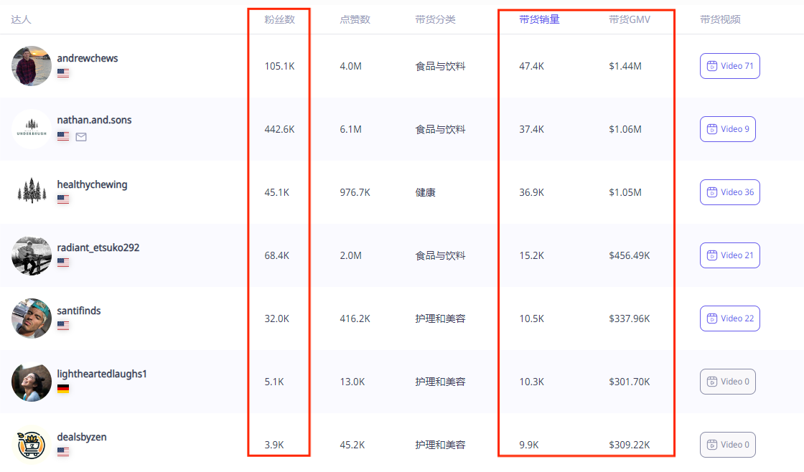Open andrewchews profile avatar

click(32, 66)
